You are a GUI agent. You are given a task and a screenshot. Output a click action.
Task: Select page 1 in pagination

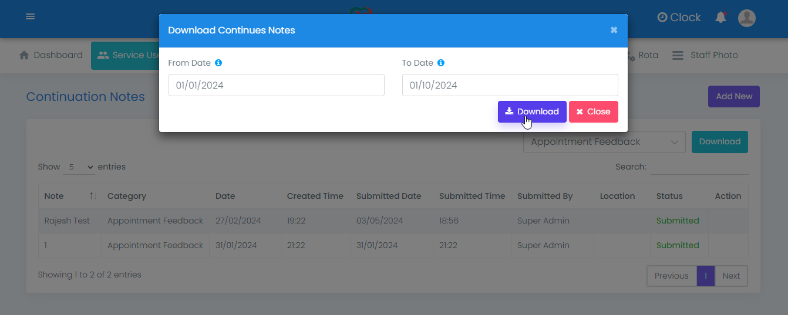click(x=706, y=276)
